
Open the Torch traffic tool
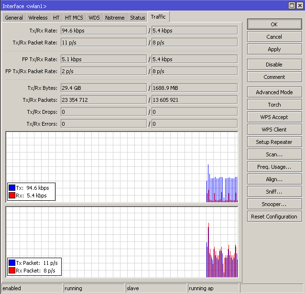coord(274,105)
